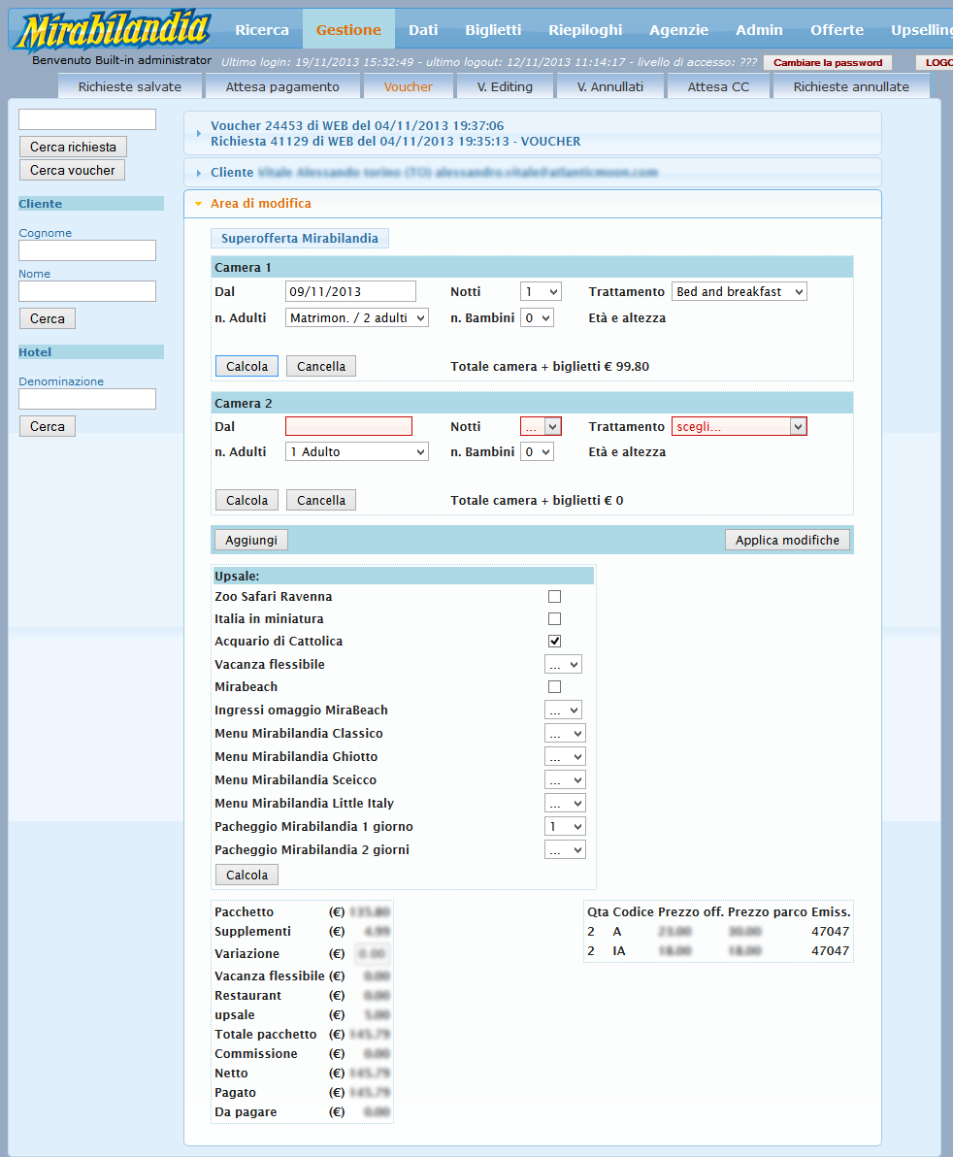The image size is (953, 1157).
Task: Open the Ricerca menu
Action: pyautogui.click(x=262, y=29)
